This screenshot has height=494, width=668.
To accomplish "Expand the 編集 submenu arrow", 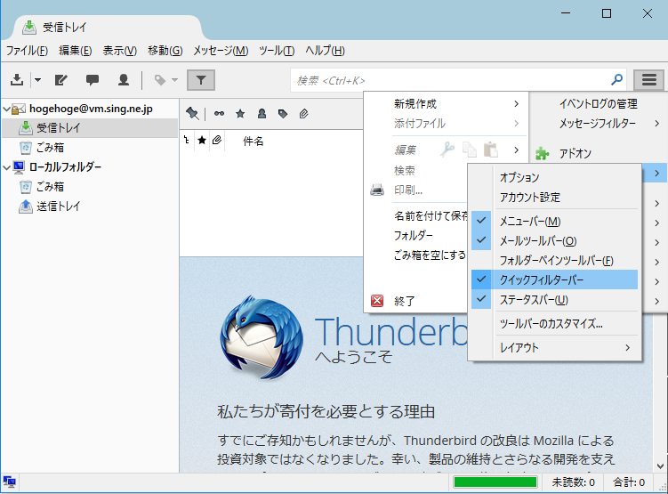I will (x=516, y=150).
